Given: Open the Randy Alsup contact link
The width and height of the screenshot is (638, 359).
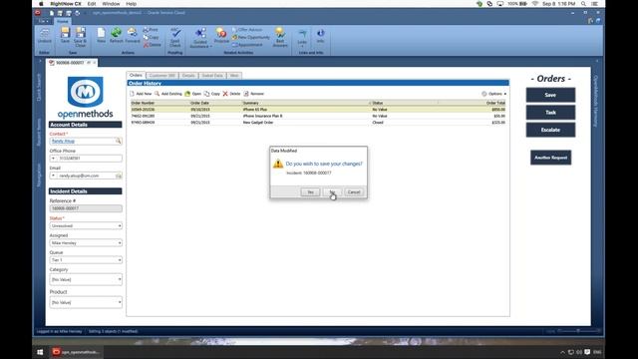Looking at the screenshot, I should (63, 141).
